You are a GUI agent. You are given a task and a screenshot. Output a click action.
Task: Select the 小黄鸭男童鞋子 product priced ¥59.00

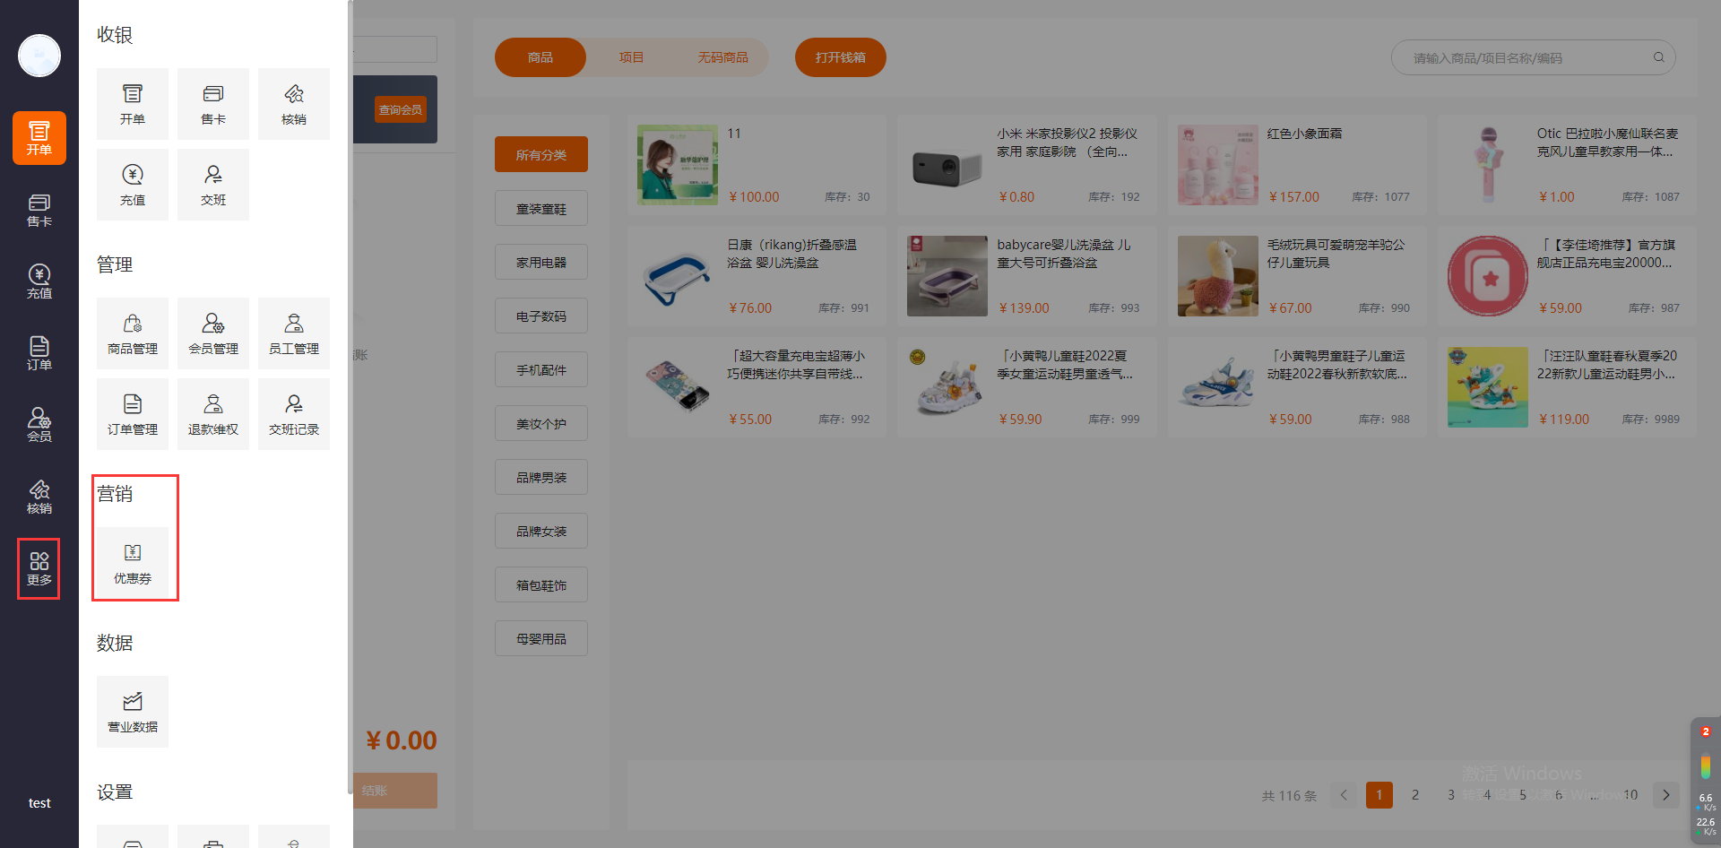1297,387
